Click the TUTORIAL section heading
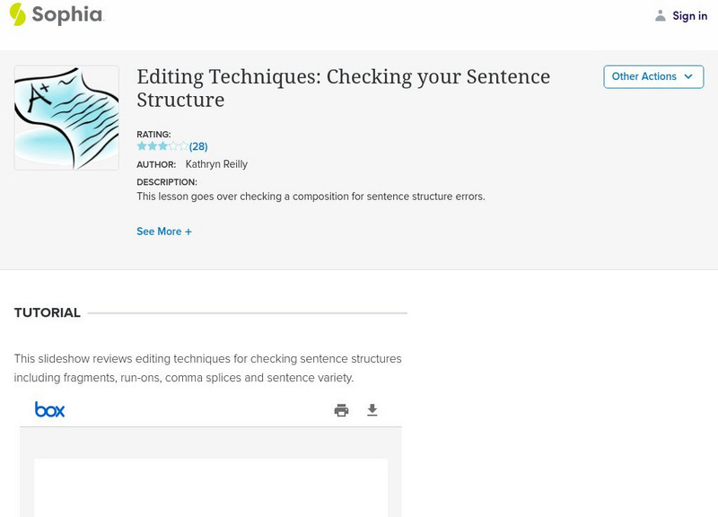Screen dimensions: 718x517 tap(48, 313)
